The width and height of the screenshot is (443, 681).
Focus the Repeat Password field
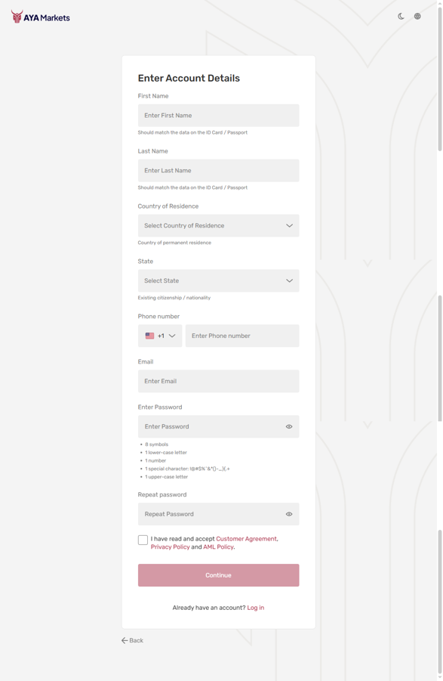218,514
